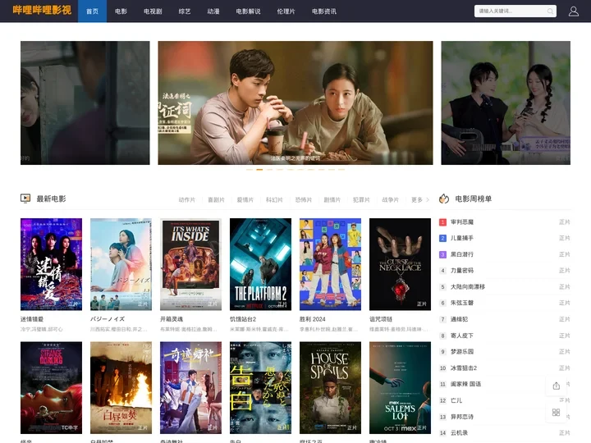Click the 哔哩哔哩影视 site logo
Viewport: 591px width, 443px height.
pyautogui.click(x=42, y=10)
